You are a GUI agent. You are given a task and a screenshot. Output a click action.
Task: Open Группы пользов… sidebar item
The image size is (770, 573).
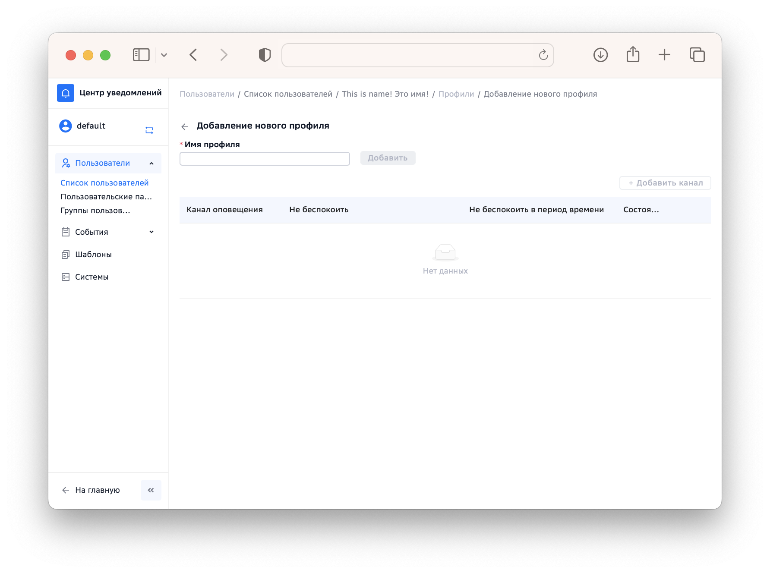pyautogui.click(x=95, y=211)
